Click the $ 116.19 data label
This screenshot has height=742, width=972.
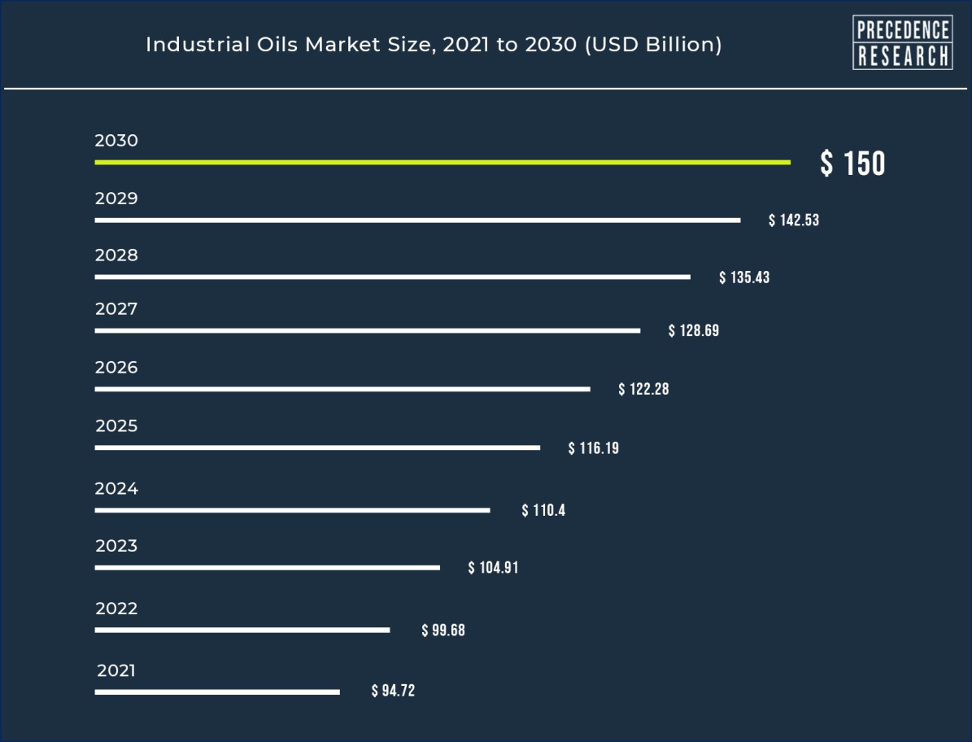(592, 447)
